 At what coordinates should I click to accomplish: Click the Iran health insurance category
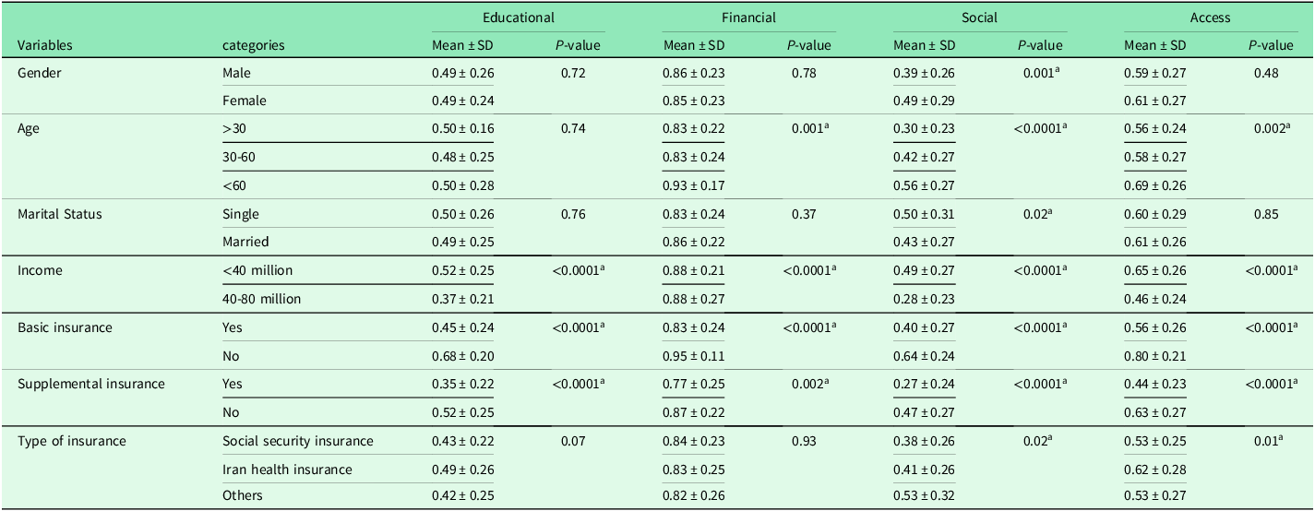pos(287,469)
